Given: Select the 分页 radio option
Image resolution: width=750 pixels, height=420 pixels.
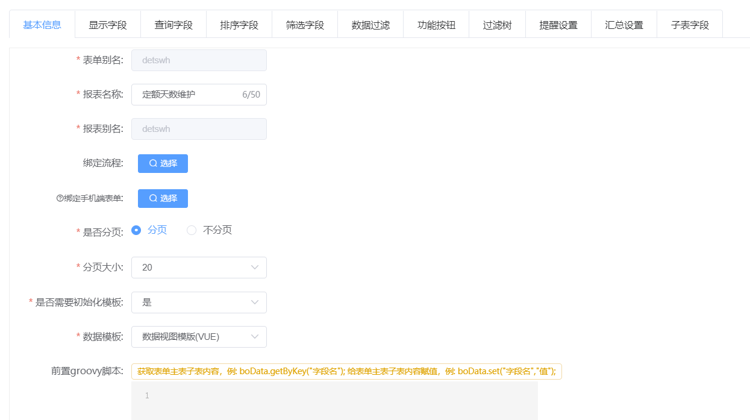Looking at the screenshot, I should 149,230.
